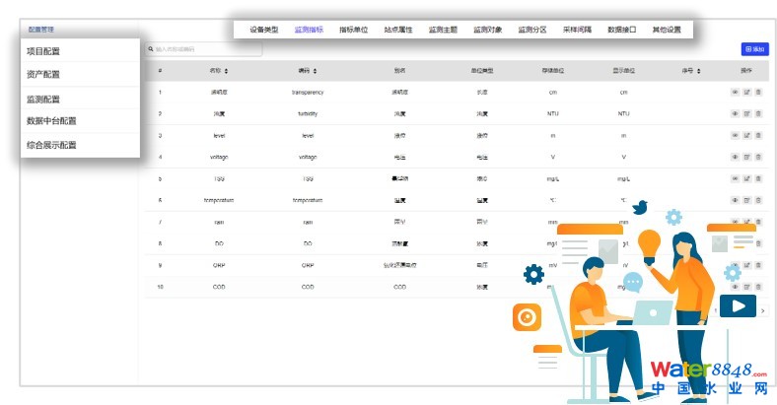Click the edit icon for level row

[746, 135]
